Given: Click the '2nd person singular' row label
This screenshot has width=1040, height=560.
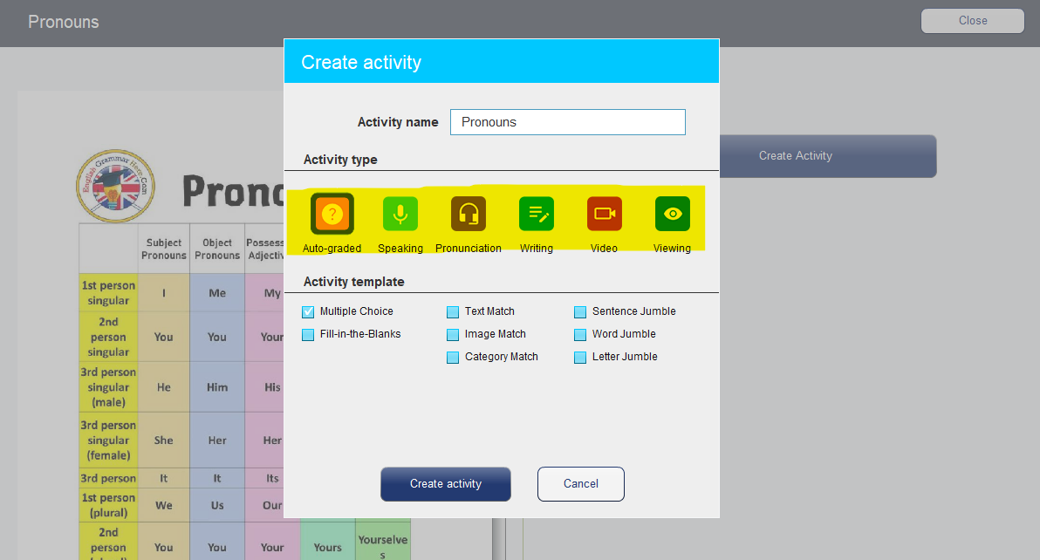Looking at the screenshot, I should coord(108,337).
